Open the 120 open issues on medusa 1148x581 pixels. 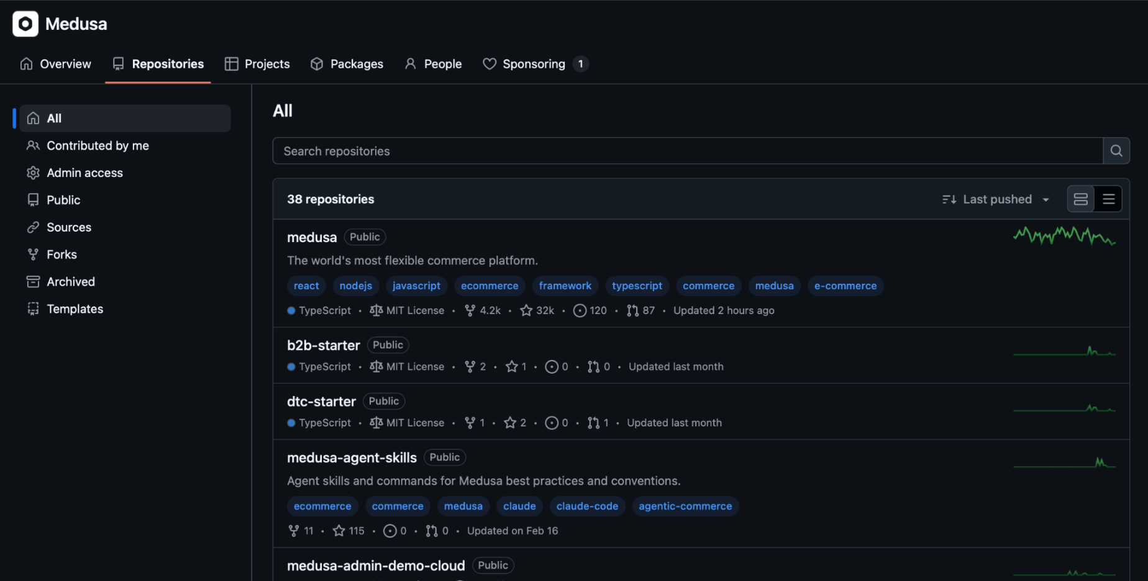pyautogui.click(x=590, y=310)
